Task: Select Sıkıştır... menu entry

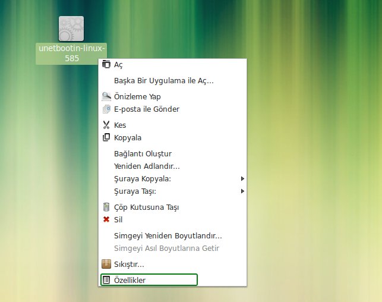Action: point(172,264)
